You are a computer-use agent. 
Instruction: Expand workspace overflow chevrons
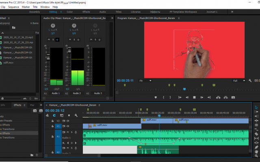(232, 12)
